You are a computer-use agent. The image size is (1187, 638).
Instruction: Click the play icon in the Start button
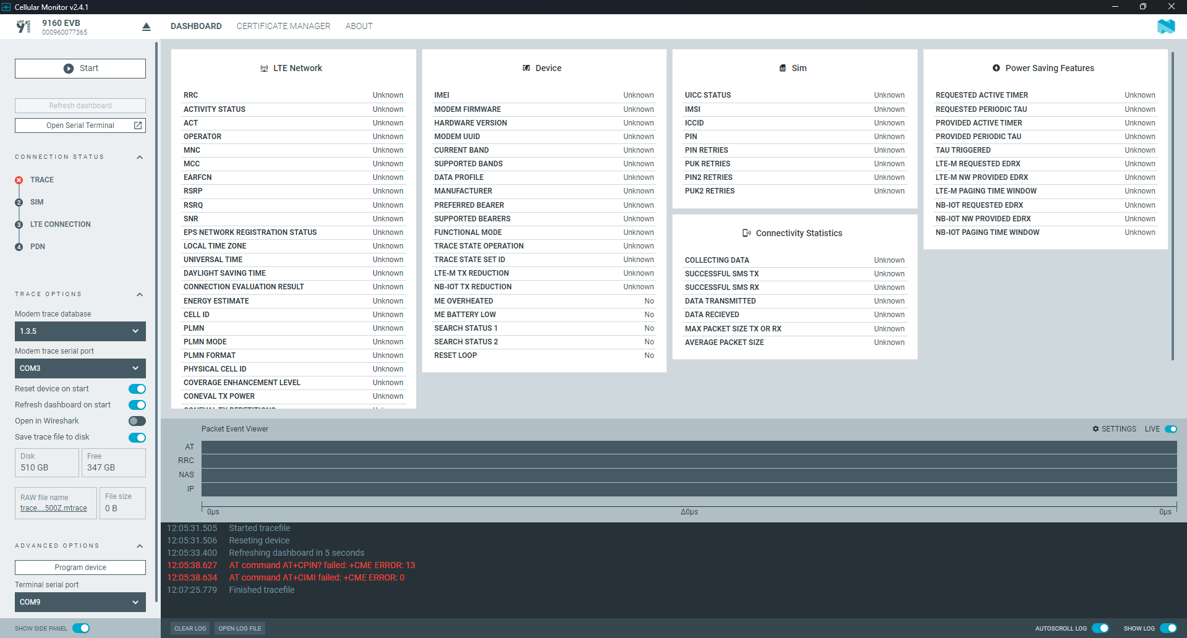[x=69, y=69]
